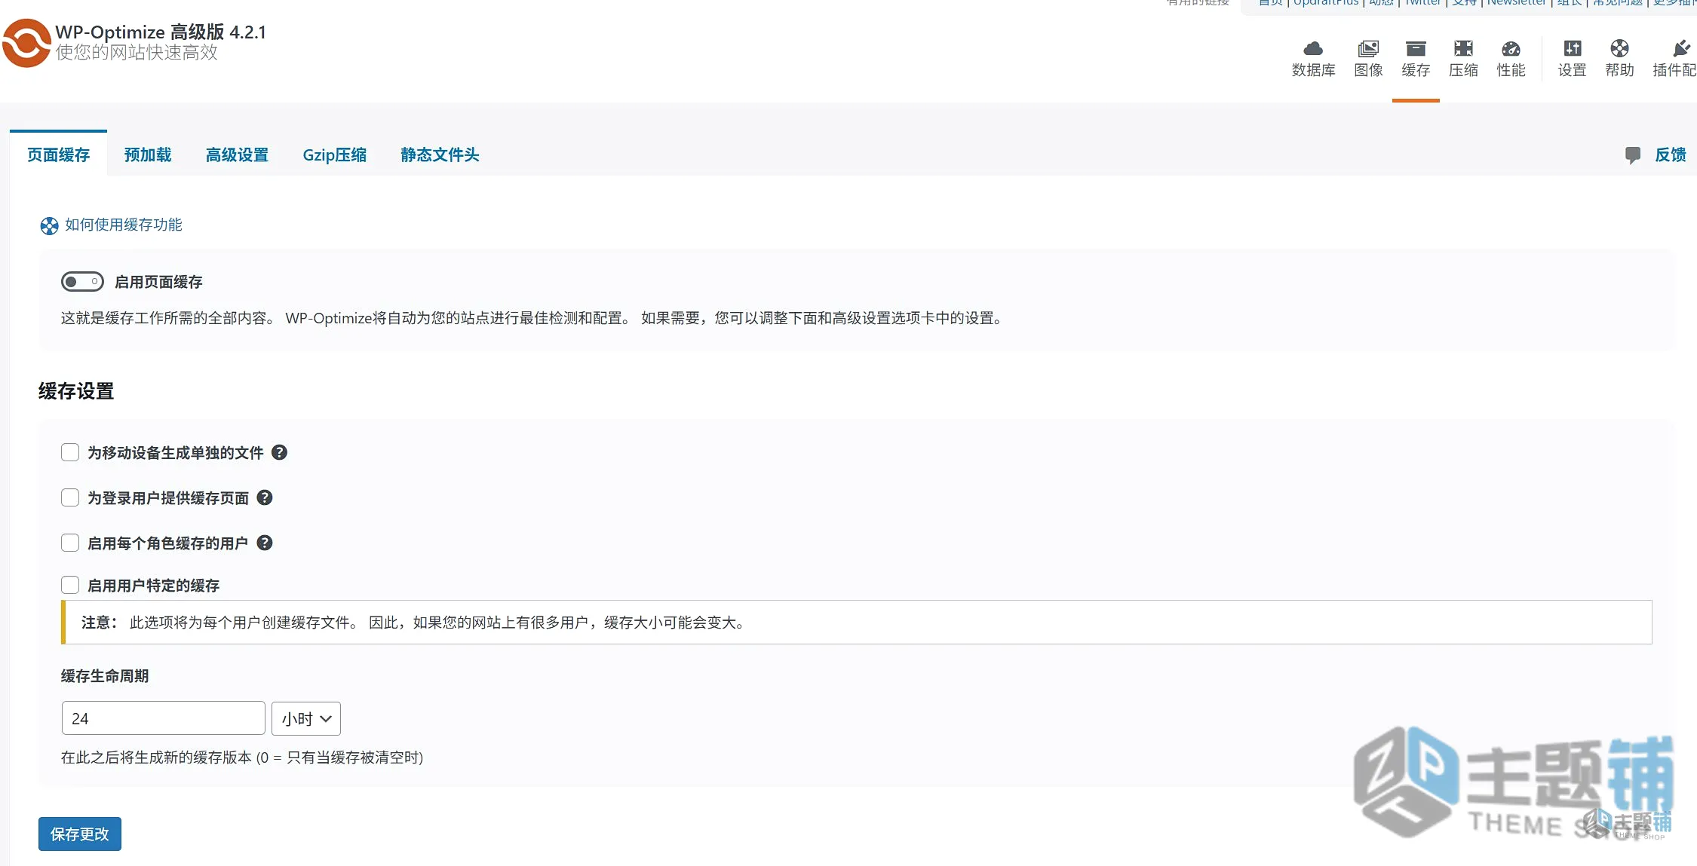The width and height of the screenshot is (1697, 866).
Task: Open the Newsletter link at top
Action: point(1516,3)
